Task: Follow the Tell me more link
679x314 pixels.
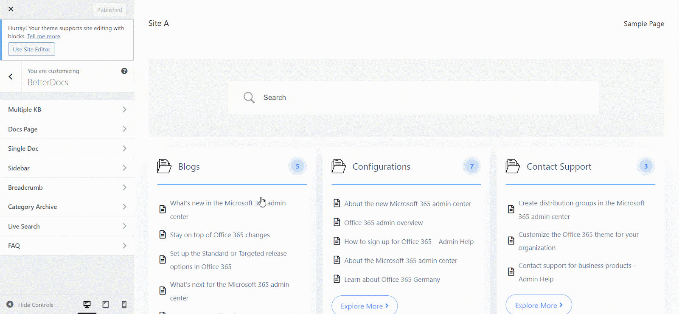Action: [44, 36]
